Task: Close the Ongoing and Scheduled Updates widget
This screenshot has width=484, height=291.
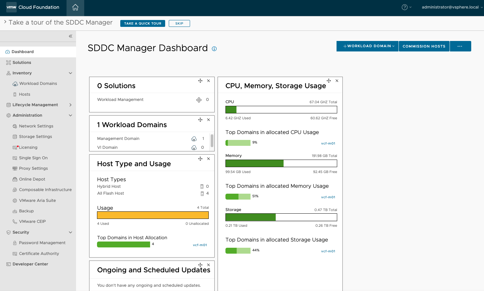Action: point(208,265)
